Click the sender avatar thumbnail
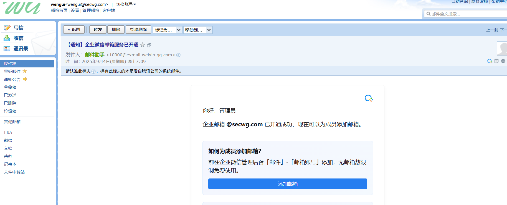The width and height of the screenshot is (507, 205). tap(502, 49)
